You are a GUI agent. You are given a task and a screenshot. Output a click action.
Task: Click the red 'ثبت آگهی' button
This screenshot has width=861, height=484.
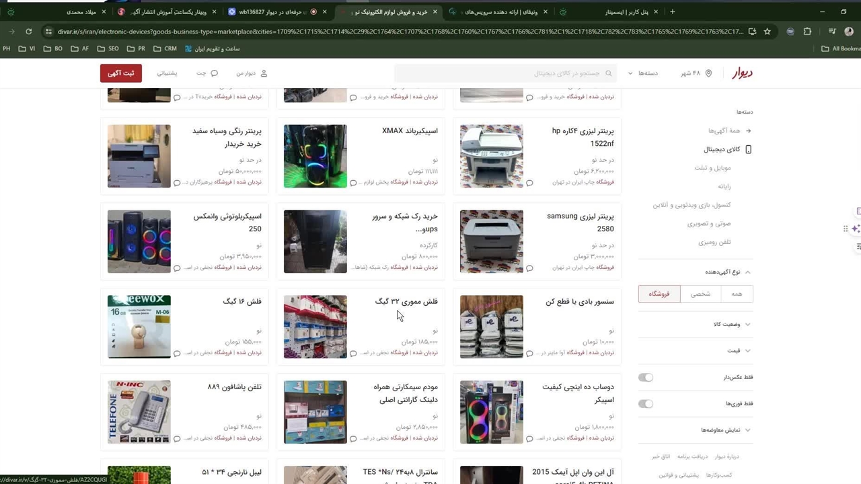[x=121, y=73]
